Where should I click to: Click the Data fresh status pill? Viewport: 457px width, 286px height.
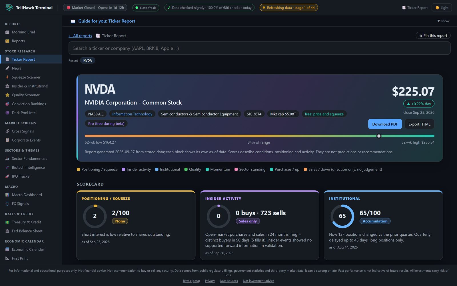pos(146,8)
